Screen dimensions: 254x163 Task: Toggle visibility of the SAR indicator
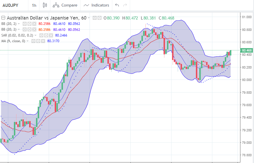pyautogui.click(x=41, y=35)
